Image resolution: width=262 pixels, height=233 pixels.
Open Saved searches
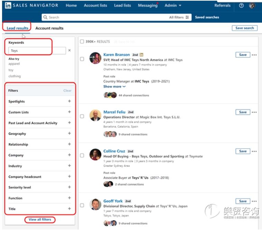pyautogui.click(x=207, y=17)
